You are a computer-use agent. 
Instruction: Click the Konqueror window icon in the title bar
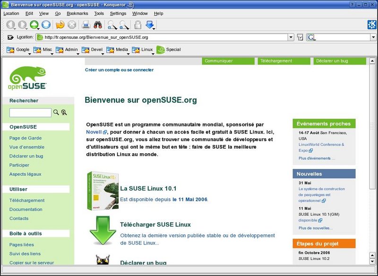tap(5, 5)
